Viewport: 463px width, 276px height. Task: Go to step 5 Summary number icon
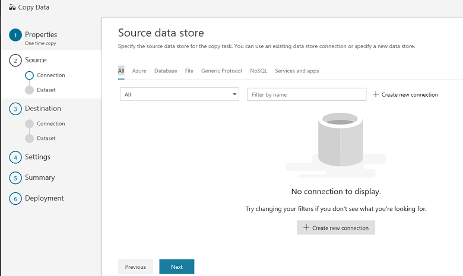[15, 178]
